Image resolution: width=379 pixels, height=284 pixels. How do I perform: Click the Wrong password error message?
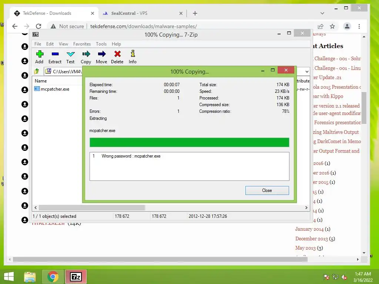[131, 156]
